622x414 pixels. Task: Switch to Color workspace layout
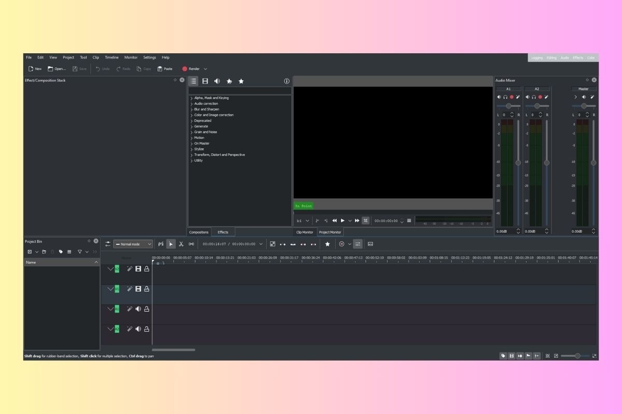click(x=591, y=58)
